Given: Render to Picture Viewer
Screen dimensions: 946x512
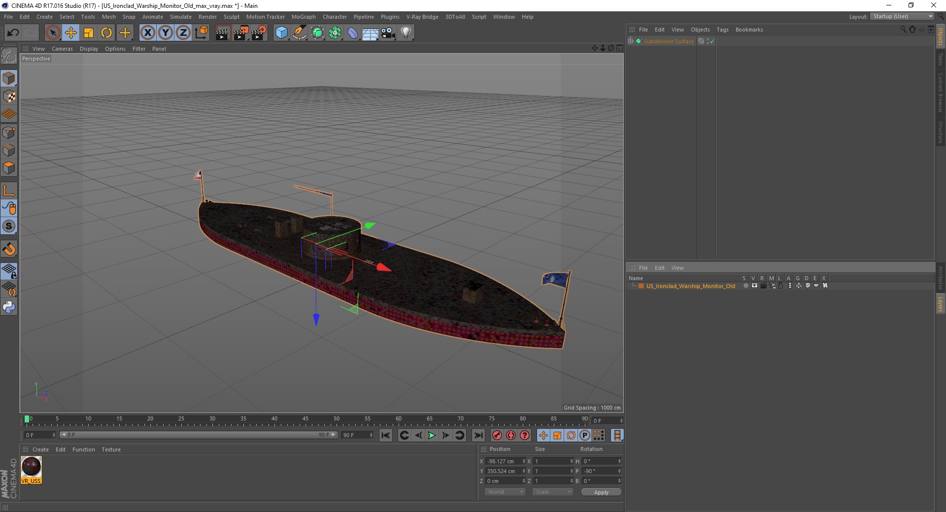Looking at the screenshot, I should point(241,33).
